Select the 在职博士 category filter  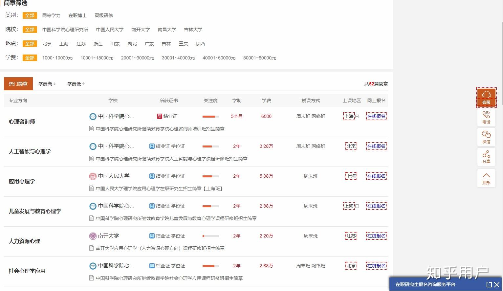click(x=77, y=15)
